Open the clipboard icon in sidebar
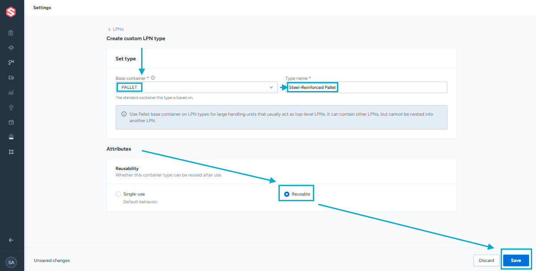Viewport: 536px width, 271px height. pyautogui.click(x=11, y=33)
